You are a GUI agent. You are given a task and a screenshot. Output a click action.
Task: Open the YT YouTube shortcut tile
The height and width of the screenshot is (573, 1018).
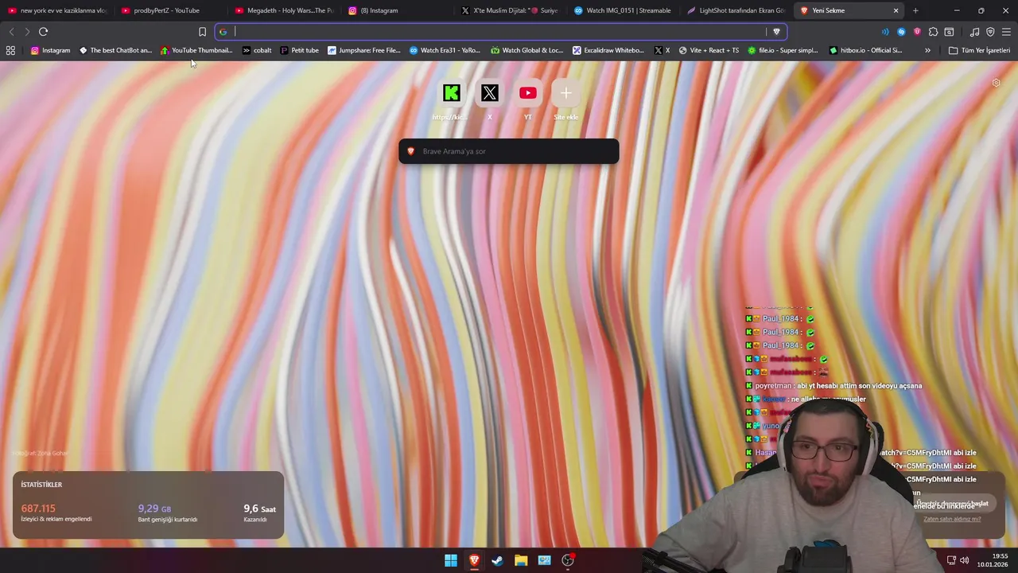tap(528, 93)
